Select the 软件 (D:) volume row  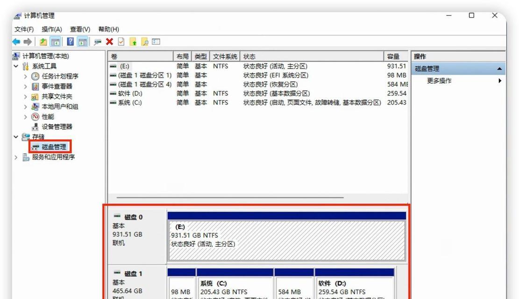pos(258,93)
